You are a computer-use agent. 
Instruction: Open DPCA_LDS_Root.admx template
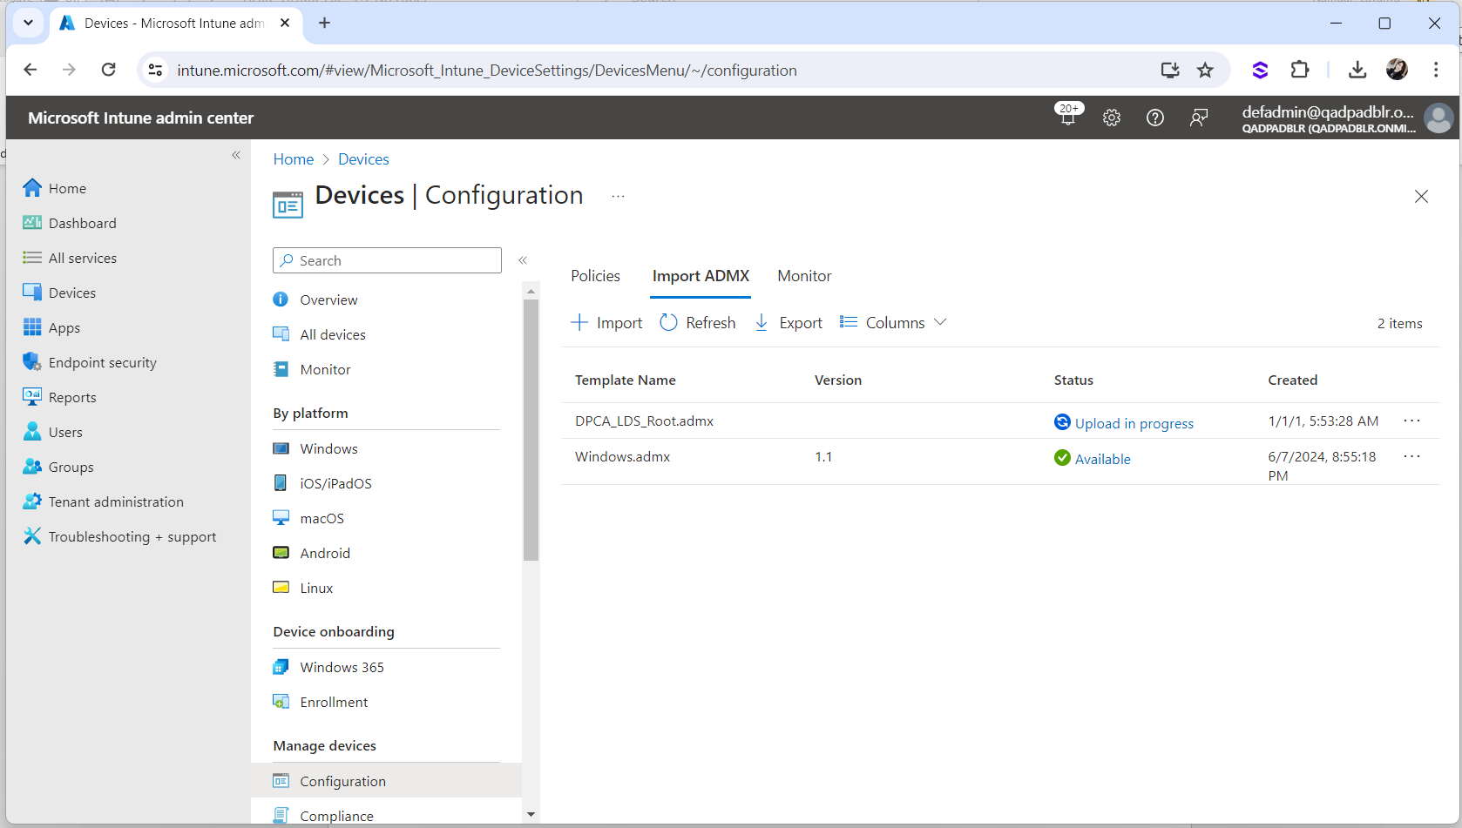pos(644,421)
